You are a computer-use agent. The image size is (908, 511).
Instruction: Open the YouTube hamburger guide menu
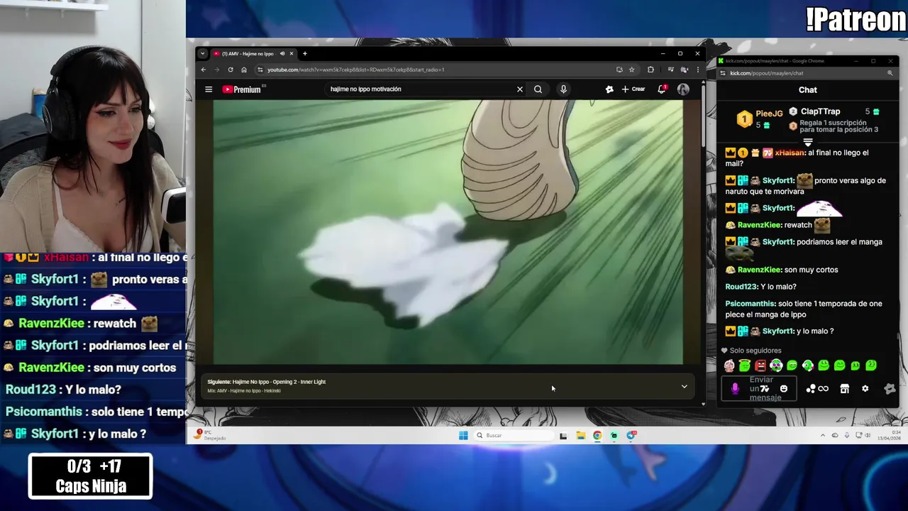tap(209, 89)
